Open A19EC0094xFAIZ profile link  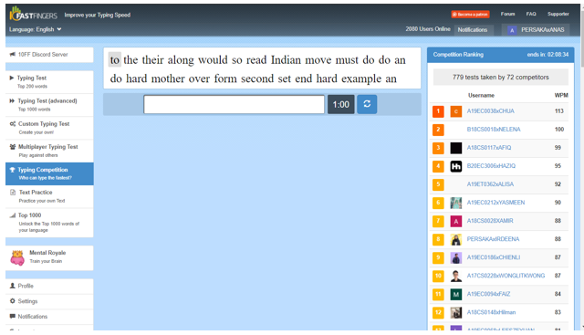pyautogui.click(x=489, y=294)
